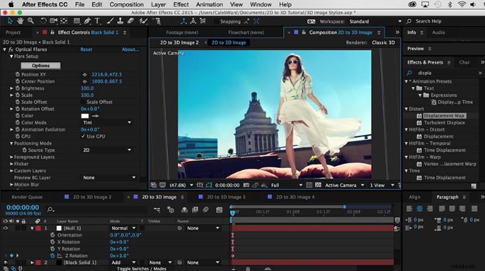485x271 pixels.
Task: Select the Hand tool
Action: [x=20, y=21]
